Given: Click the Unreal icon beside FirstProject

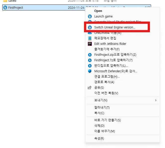Looking at the screenshot, I should 5,7.
